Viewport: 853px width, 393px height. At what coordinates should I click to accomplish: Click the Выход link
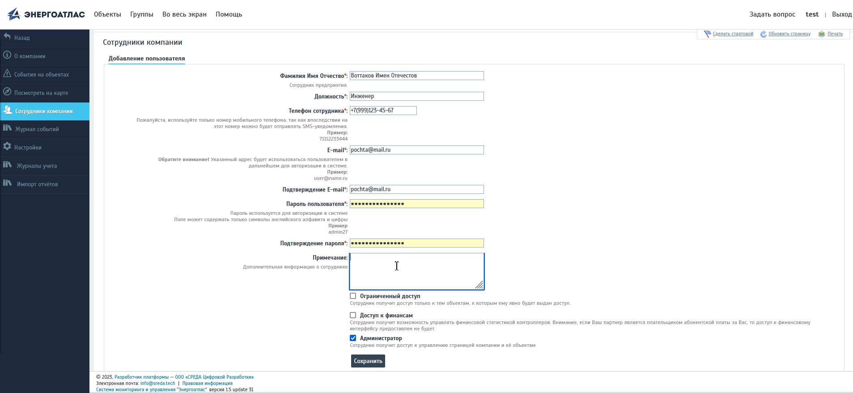pyautogui.click(x=841, y=14)
